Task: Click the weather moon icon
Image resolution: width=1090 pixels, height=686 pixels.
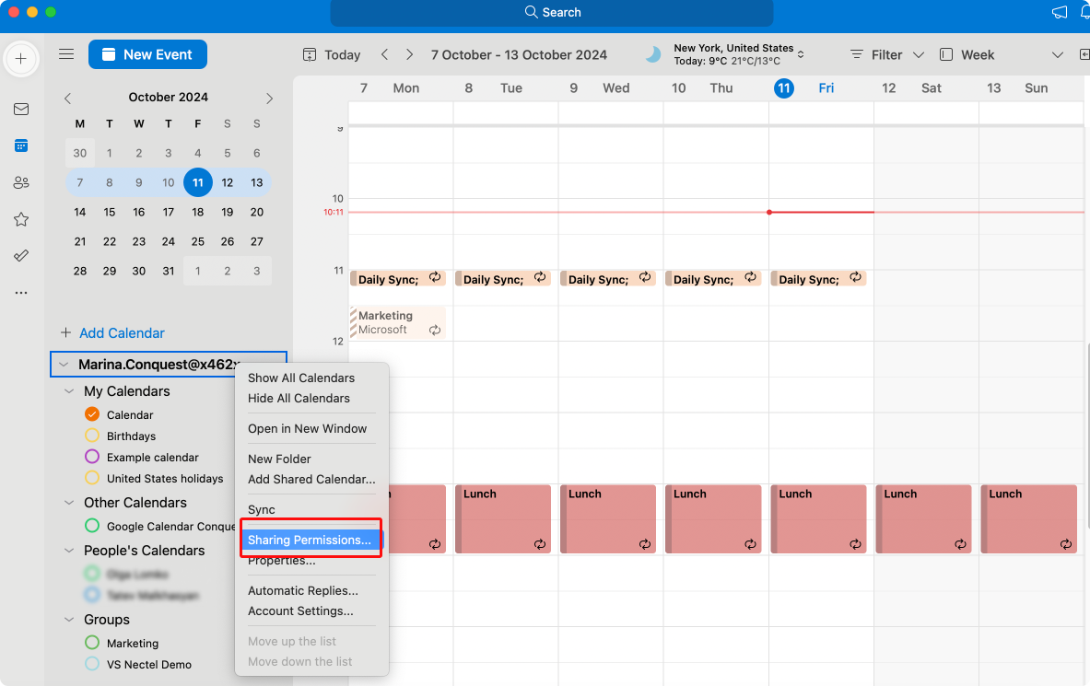Action: [652, 54]
